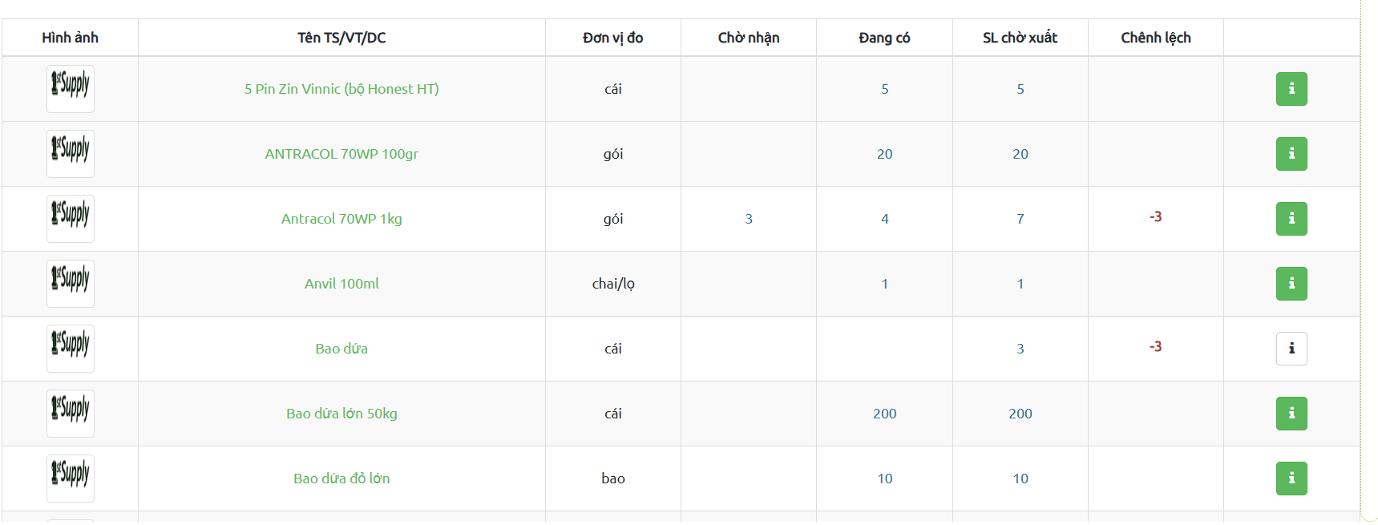Open the Bao dứa đỏ lớn link
1378x525 pixels.
341,479
